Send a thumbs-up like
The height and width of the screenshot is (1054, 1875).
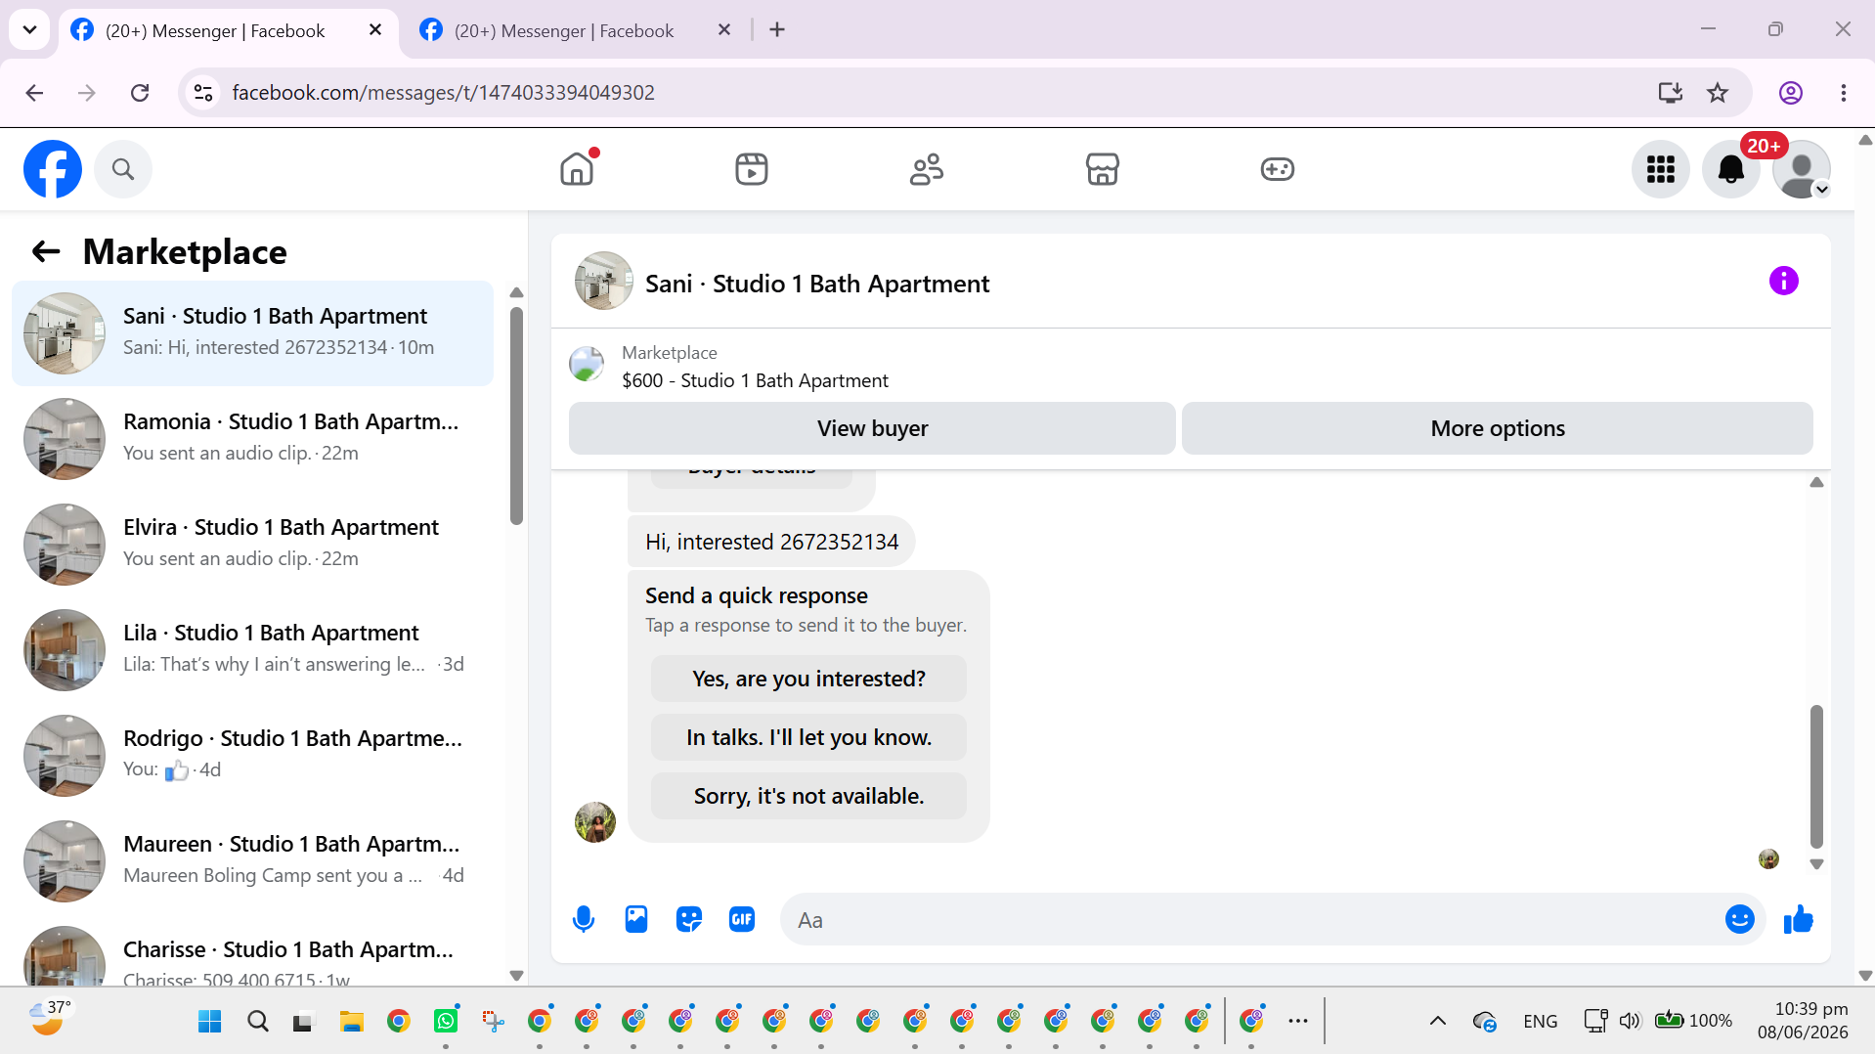coord(1799,920)
